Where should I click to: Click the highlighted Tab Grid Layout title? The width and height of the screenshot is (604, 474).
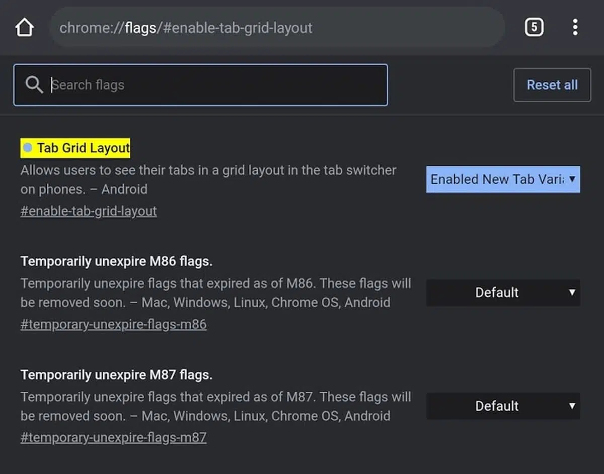(x=75, y=148)
